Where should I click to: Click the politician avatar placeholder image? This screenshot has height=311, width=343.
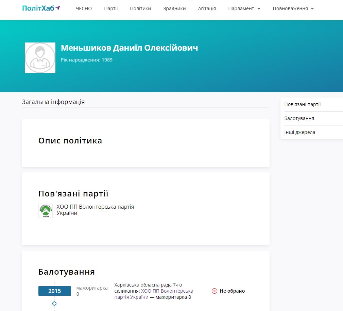point(40,58)
